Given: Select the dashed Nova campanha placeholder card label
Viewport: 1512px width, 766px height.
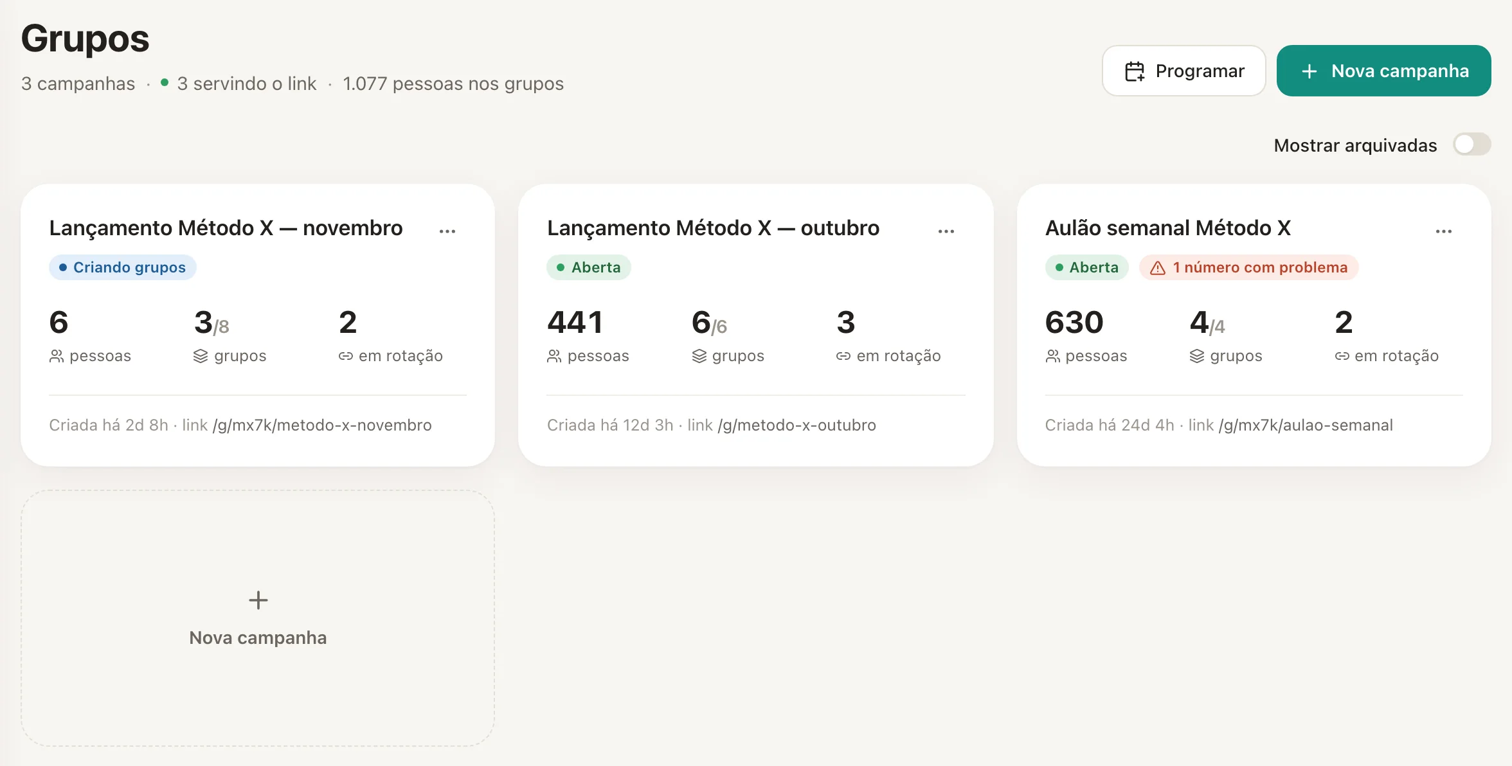Looking at the screenshot, I should click(258, 637).
